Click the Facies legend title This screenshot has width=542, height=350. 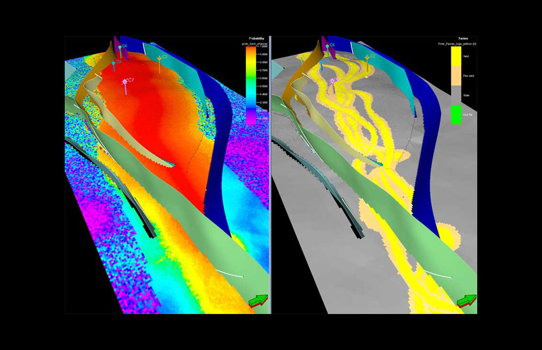[463, 38]
